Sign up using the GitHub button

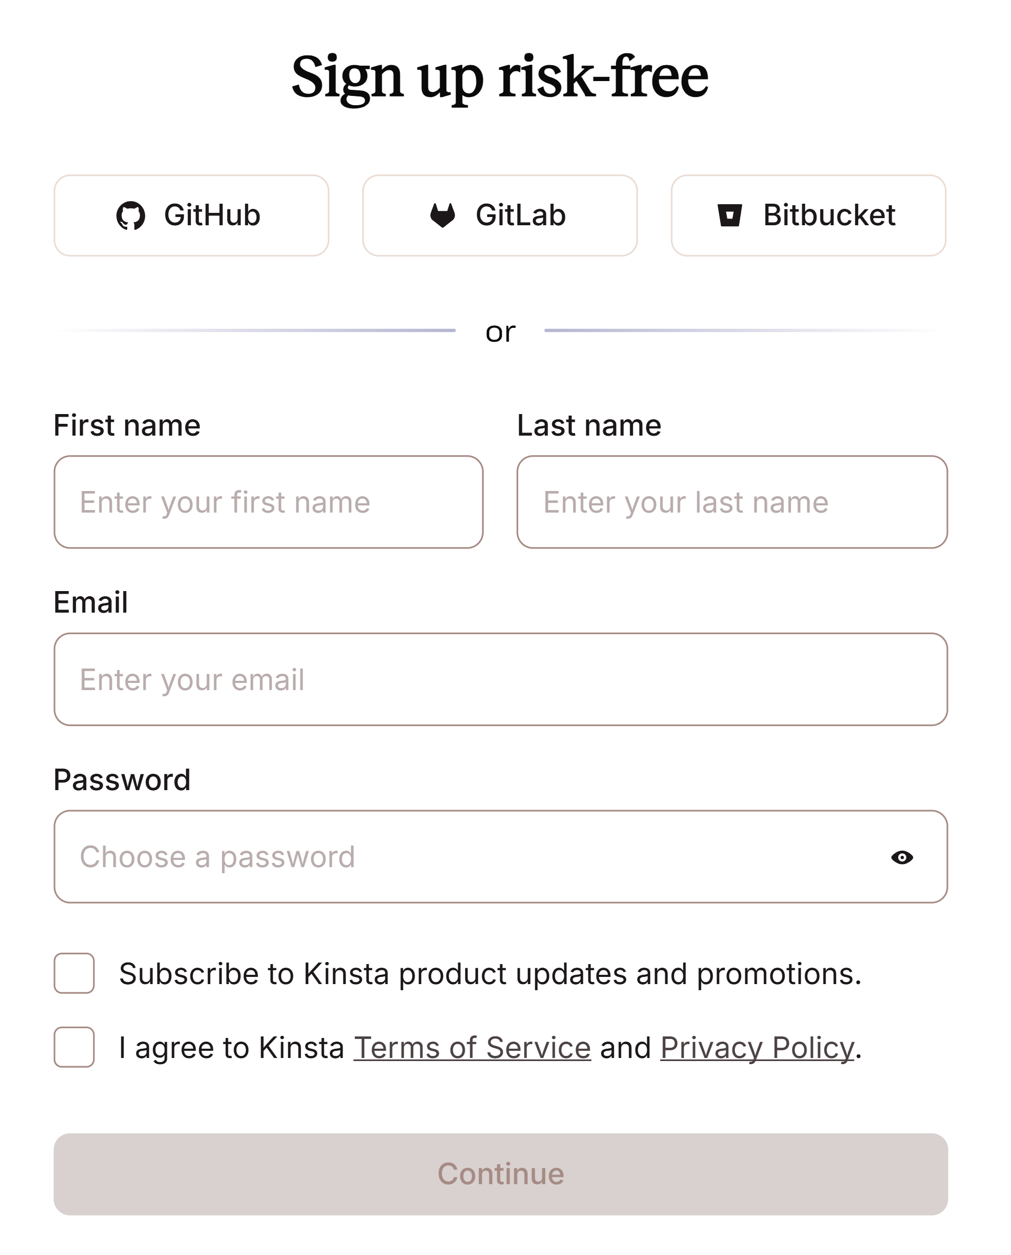click(x=192, y=215)
